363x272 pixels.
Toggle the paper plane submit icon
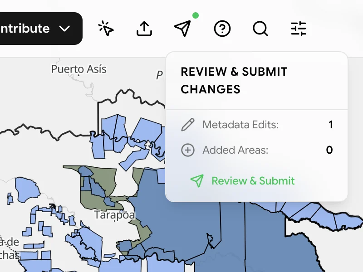click(183, 29)
